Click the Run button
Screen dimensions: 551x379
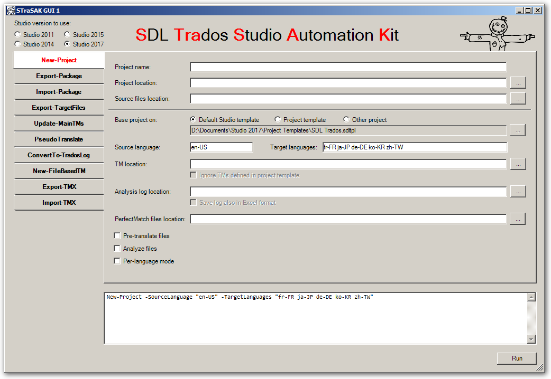pyautogui.click(x=517, y=358)
